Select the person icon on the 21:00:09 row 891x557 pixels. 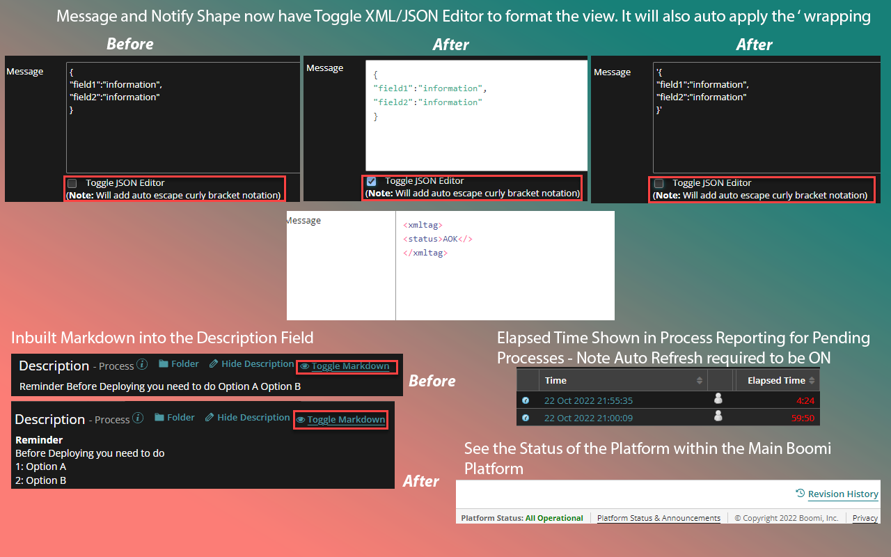click(x=718, y=418)
